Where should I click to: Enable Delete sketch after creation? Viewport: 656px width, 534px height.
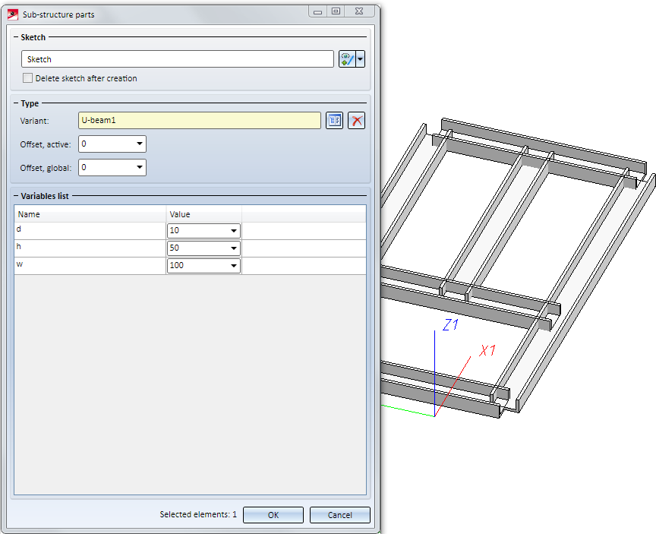tap(28, 78)
